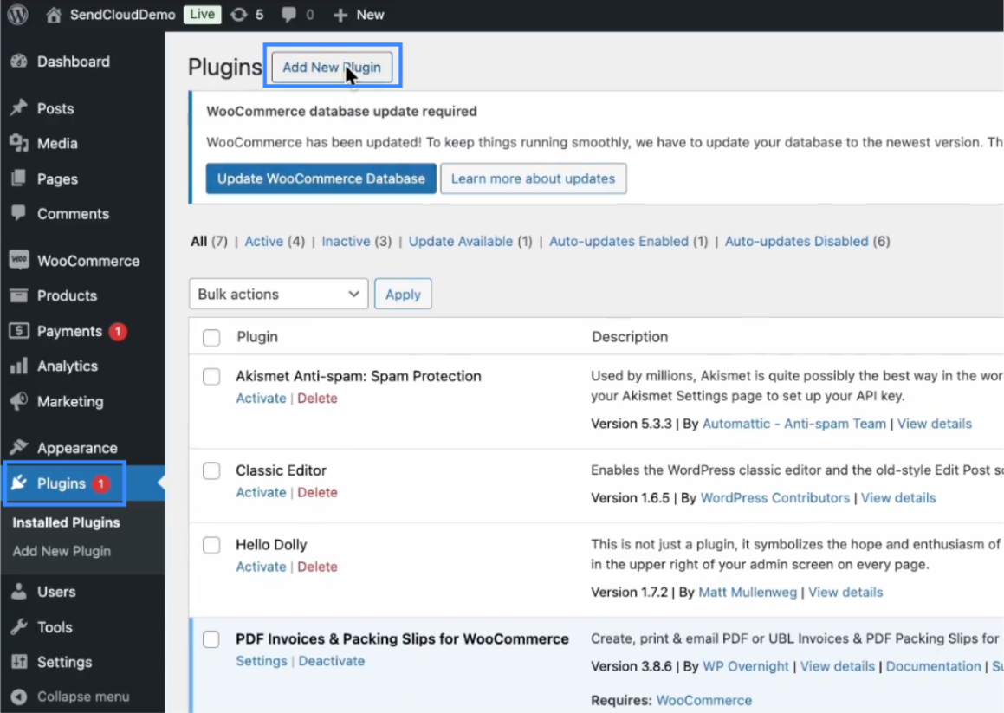View details for Akismet plugin
Screen dimensions: 1004x713
(934, 424)
